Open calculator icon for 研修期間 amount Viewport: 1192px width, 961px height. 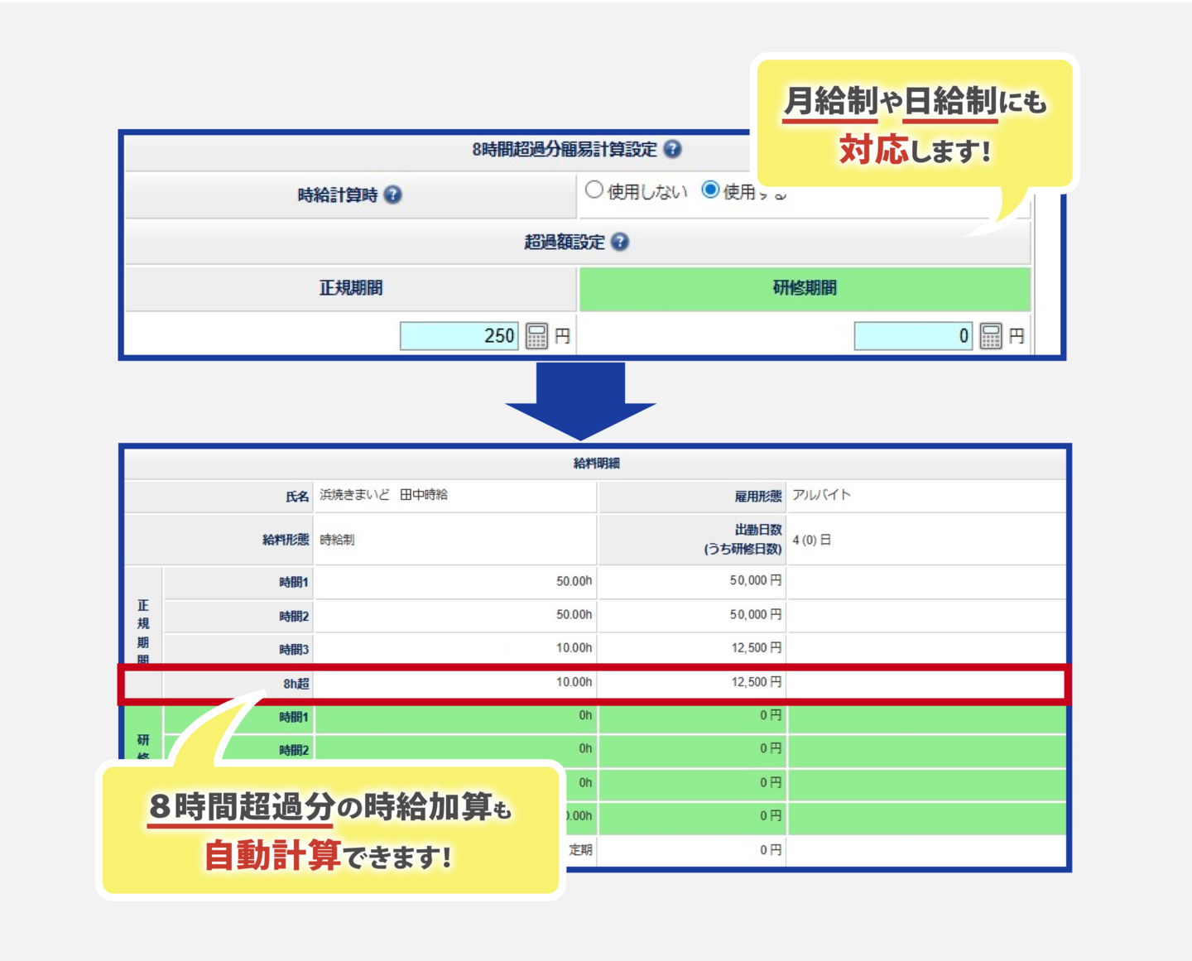click(x=990, y=336)
